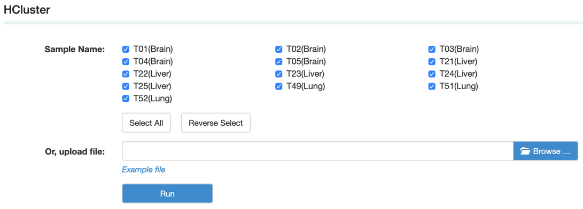The height and width of the screenshot is (209, 583).
Task: Toggle the T25(Liver) sample checkbox
Action: coord(126,86)
